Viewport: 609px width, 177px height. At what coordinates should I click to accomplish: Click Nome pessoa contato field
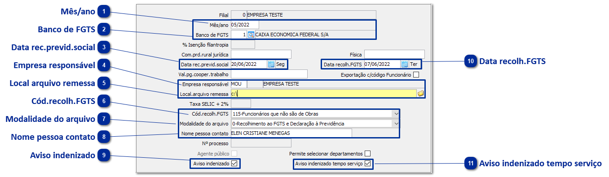coord(291,133)
